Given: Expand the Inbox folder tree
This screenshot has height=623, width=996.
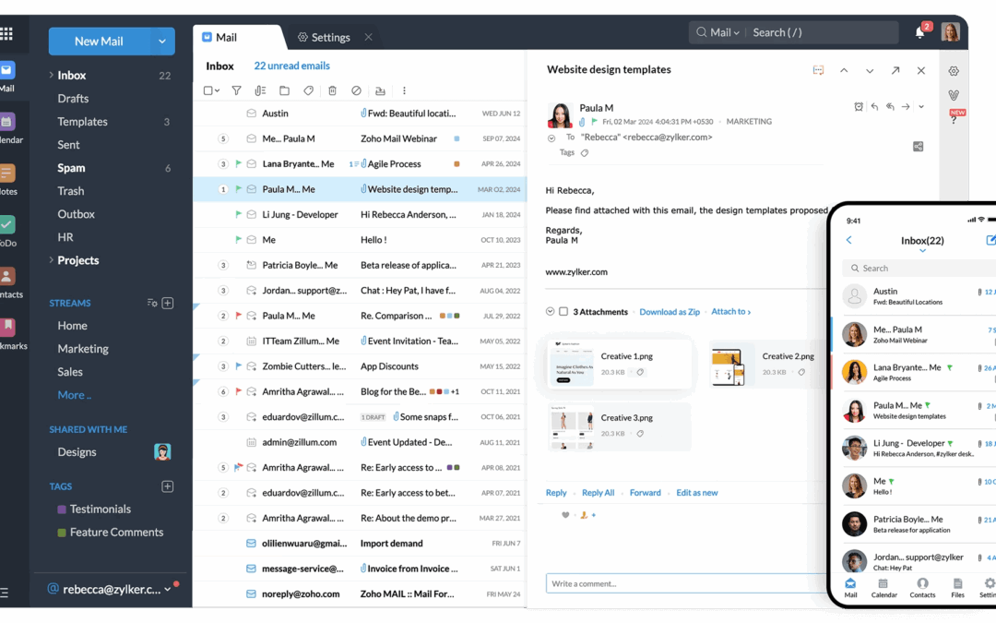Looking at the screenshot, I should click(51, 75).
